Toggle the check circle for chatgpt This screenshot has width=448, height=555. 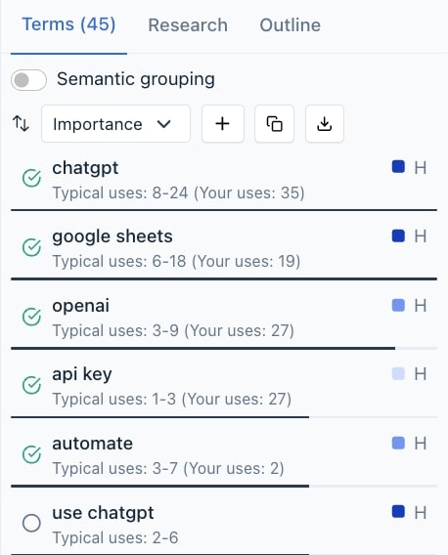[31, 178]
